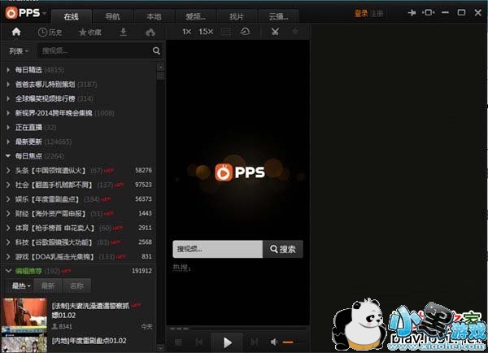
Task: Open the cloud upload icon
Action: coord(150,32)
